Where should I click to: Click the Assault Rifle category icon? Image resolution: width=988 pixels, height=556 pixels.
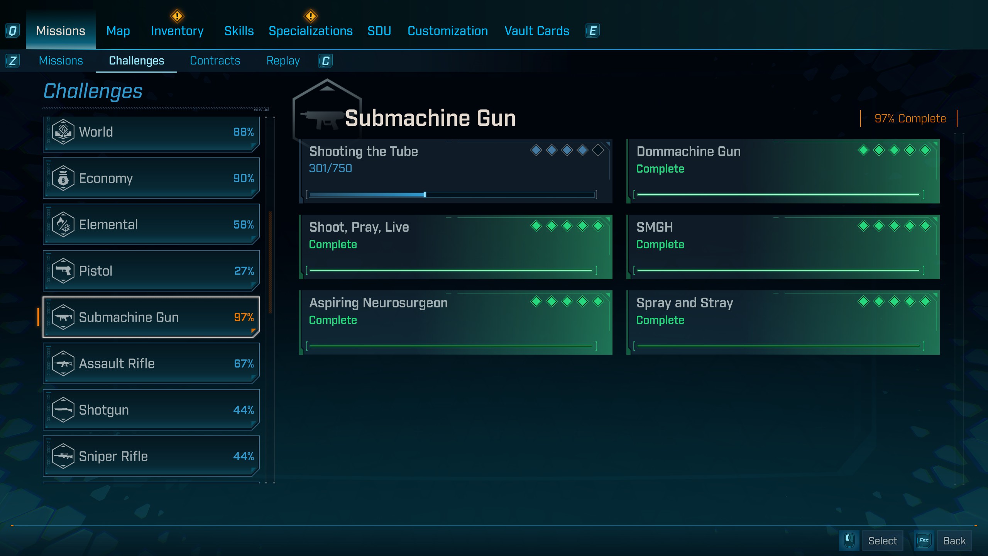(63, 364)
